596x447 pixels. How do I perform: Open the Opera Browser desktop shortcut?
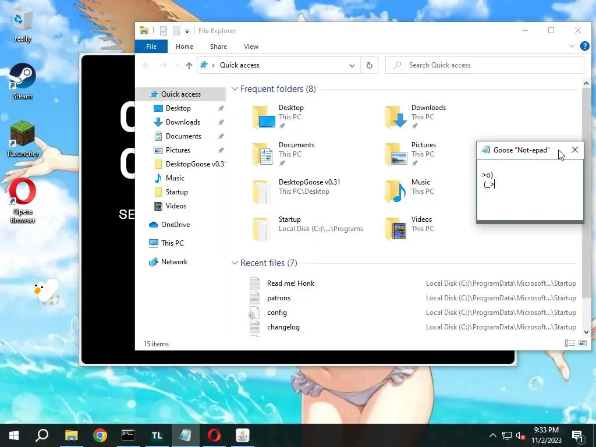pyautogui.click(x=23, y=201)
